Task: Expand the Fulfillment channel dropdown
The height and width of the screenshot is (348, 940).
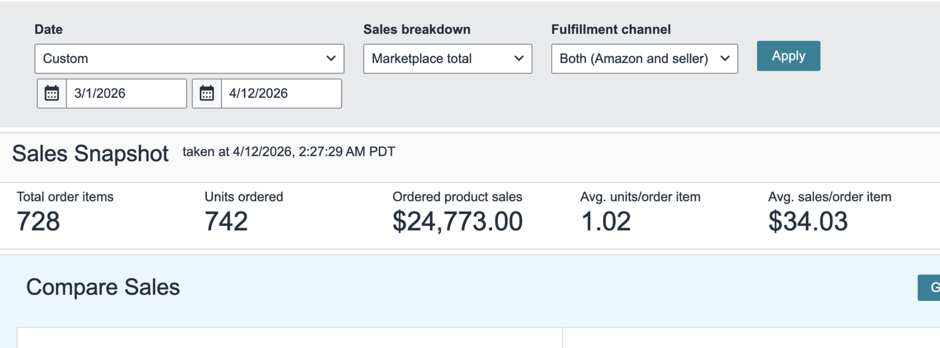Action: (644, 59)
